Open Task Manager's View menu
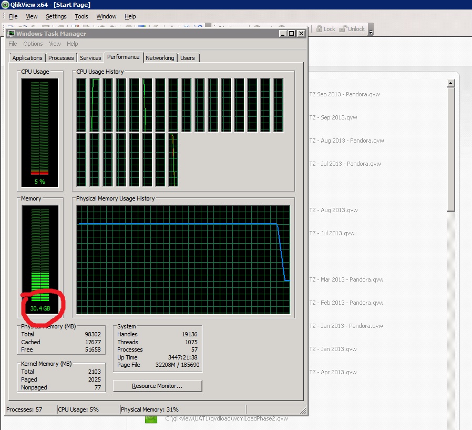This screenshot has width=472, height=430. pyautogui.click(x=55, y=44)
